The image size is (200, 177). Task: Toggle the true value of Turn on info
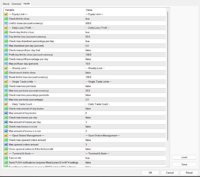(x=87, y=158)
